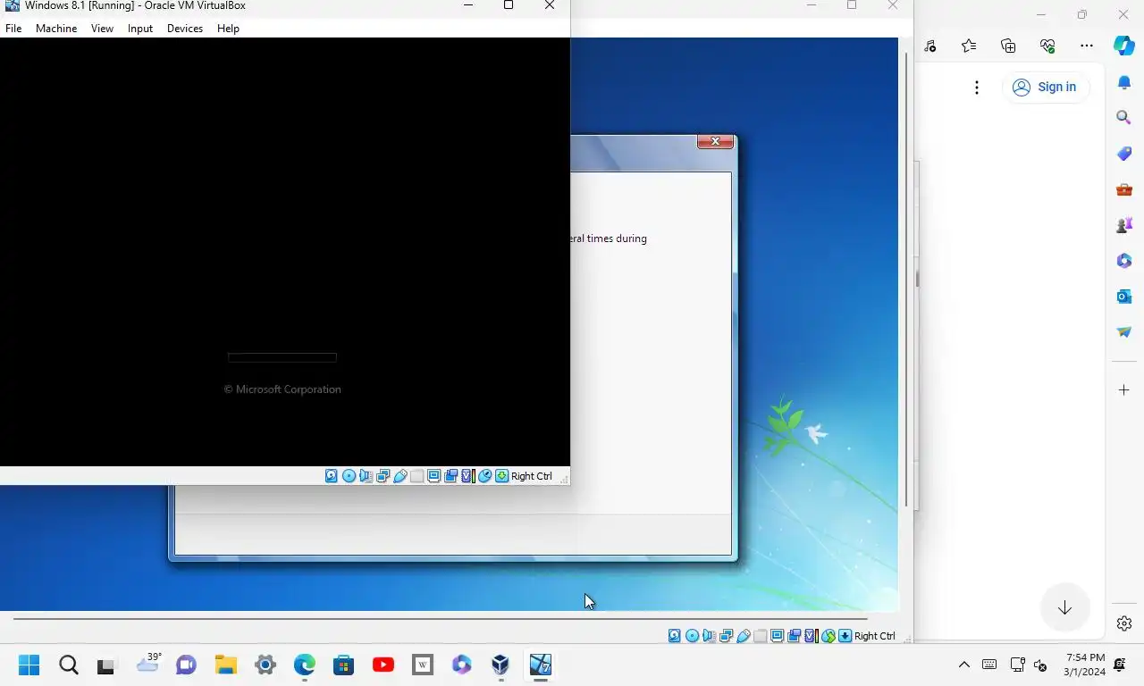Open YouTube app from the taskbar
The width and height of the screenshot is (1144, 686).
(x=383, y=665)
